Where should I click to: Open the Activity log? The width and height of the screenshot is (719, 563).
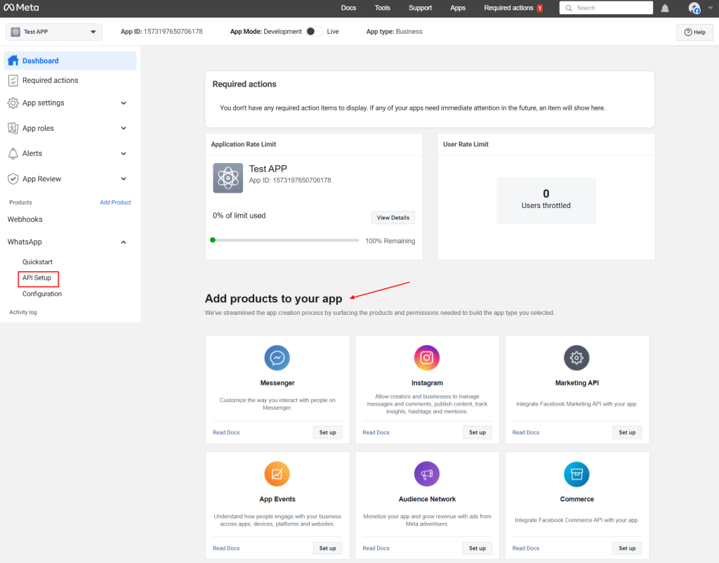click(x=23, y=312)
